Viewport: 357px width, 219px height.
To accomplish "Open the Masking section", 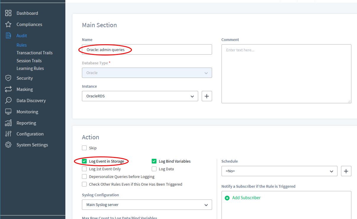I will click(x=25, y=89).
